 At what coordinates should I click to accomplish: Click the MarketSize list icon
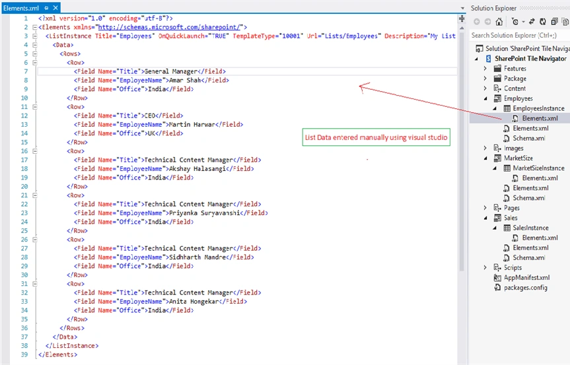click(497, 158)
